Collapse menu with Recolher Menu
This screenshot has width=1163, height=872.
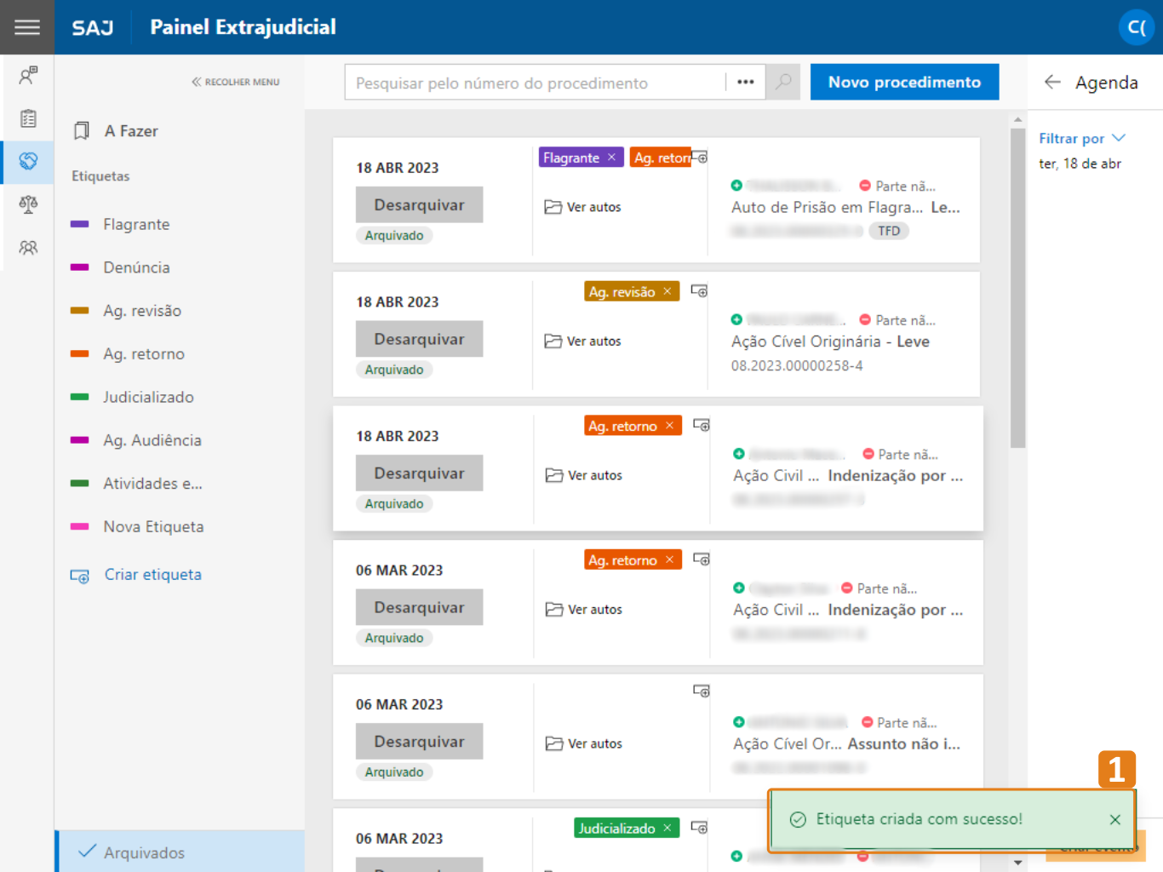click(236, 82)
